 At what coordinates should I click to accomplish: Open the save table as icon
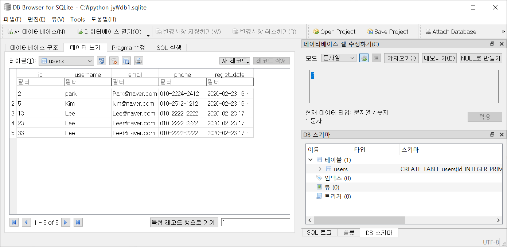(126, 61)
